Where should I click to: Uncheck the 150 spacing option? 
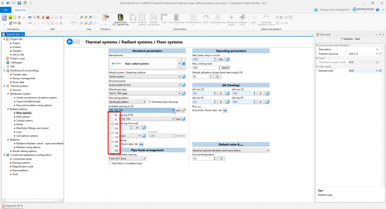[112, 133]
